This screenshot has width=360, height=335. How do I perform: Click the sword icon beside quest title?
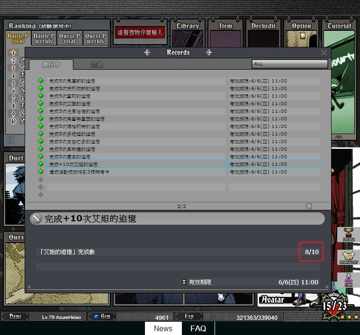point(36,218)
